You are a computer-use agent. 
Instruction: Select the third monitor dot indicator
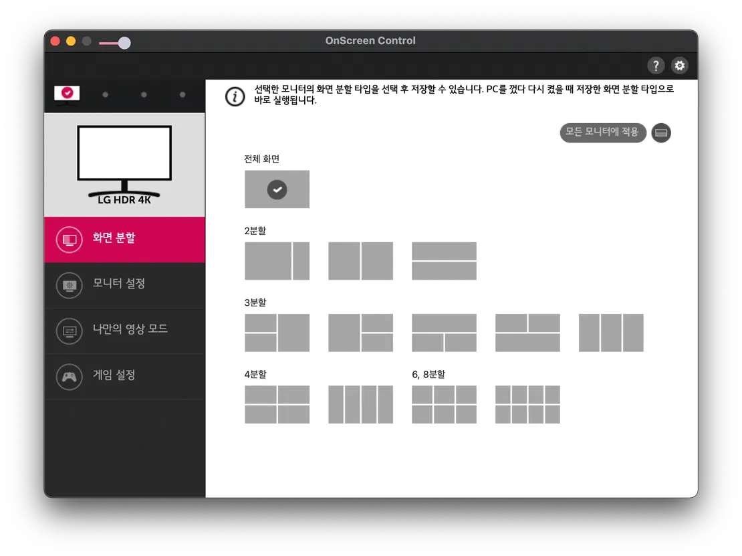click(144, 95)
